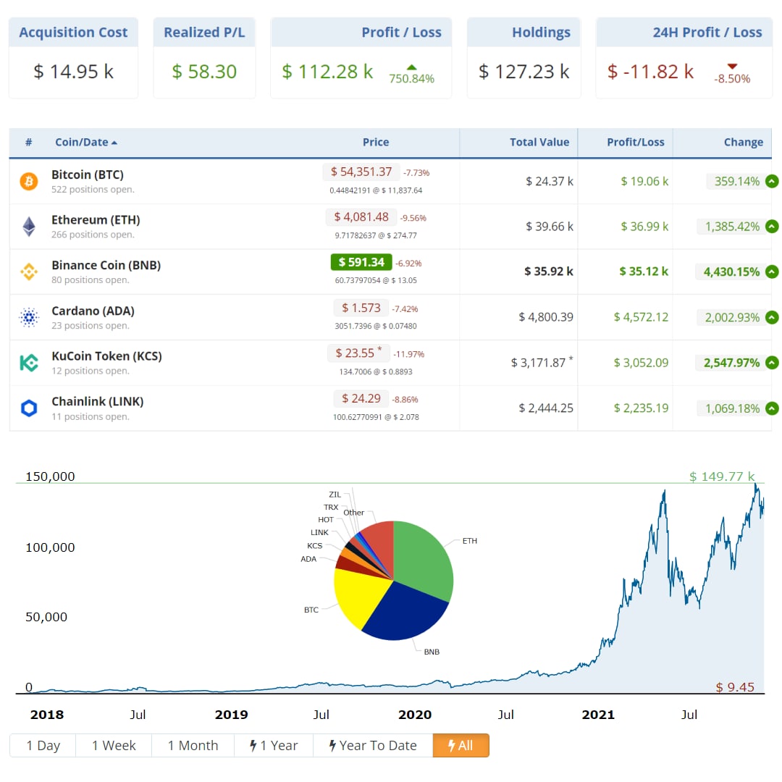Expand Ethereum row via green change arrow
The width and height of the screenshot is (782, 782).
click(772, 227)
